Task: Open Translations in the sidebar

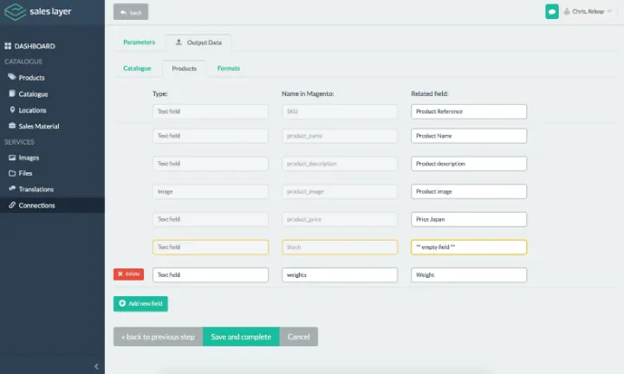Action: click(36, 189)
